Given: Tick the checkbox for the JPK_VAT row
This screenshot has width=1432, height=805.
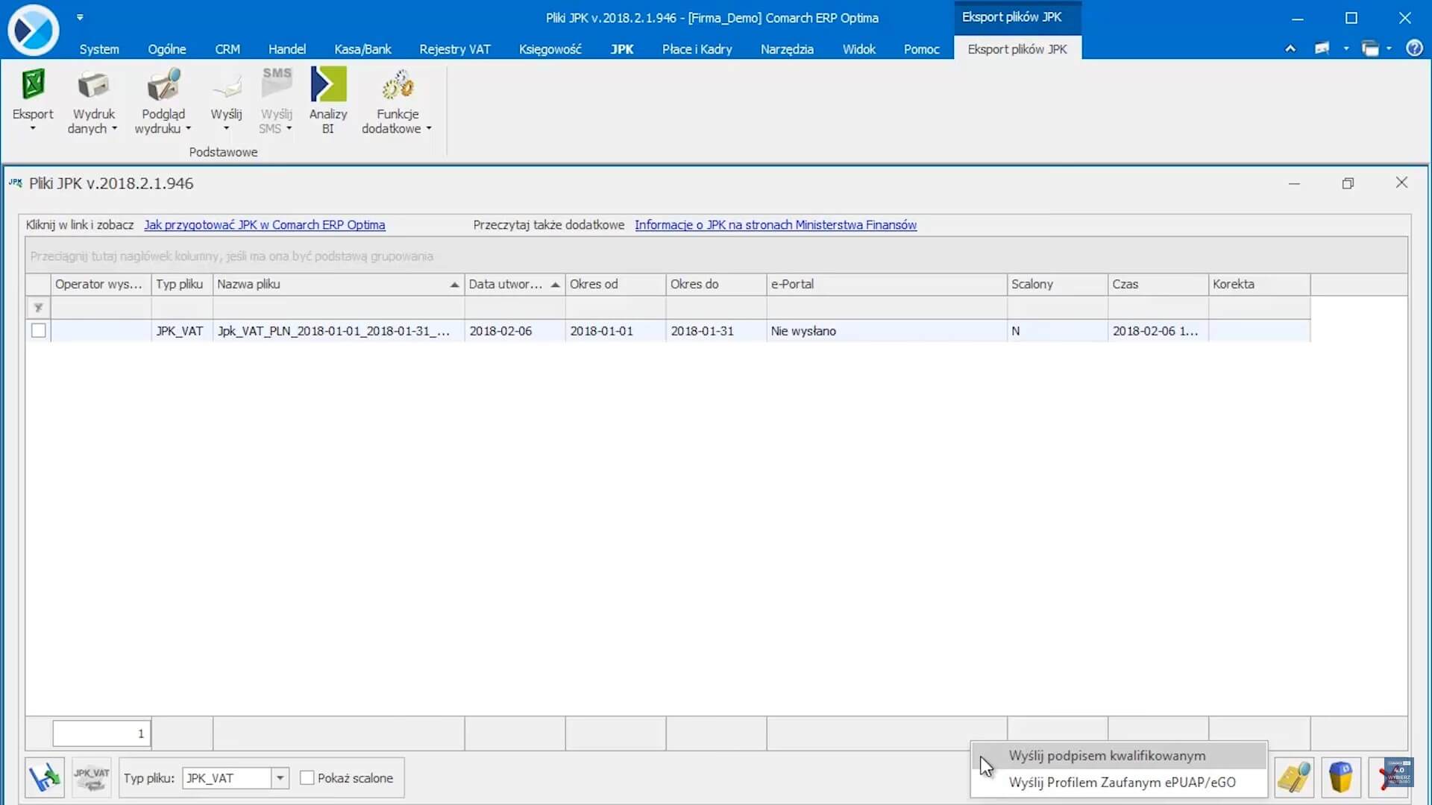Looking at the screenshot, I should tap(39, 330).
